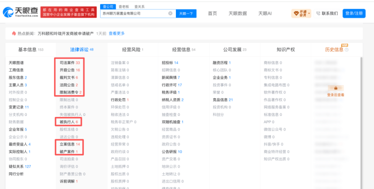This screenshot has height=189, width=374.
Task: Open 税务评级 1 entry
Action: (171, 92)
